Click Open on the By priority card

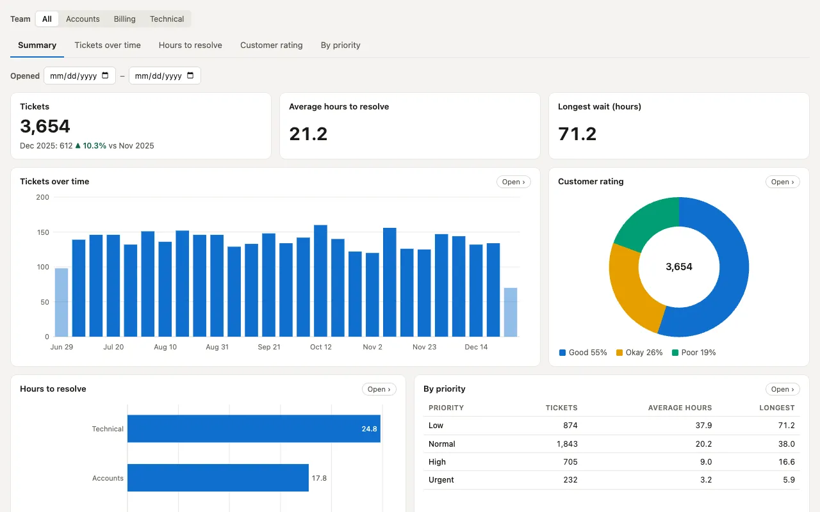(x=783, y=389)
